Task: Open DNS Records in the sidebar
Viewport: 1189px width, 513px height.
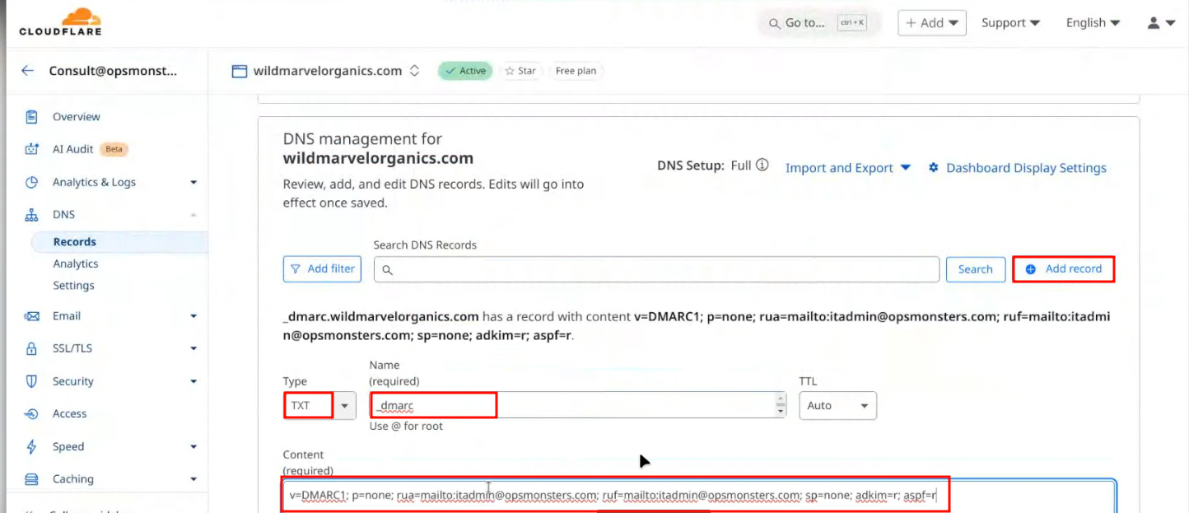Action: coord(75,242)
